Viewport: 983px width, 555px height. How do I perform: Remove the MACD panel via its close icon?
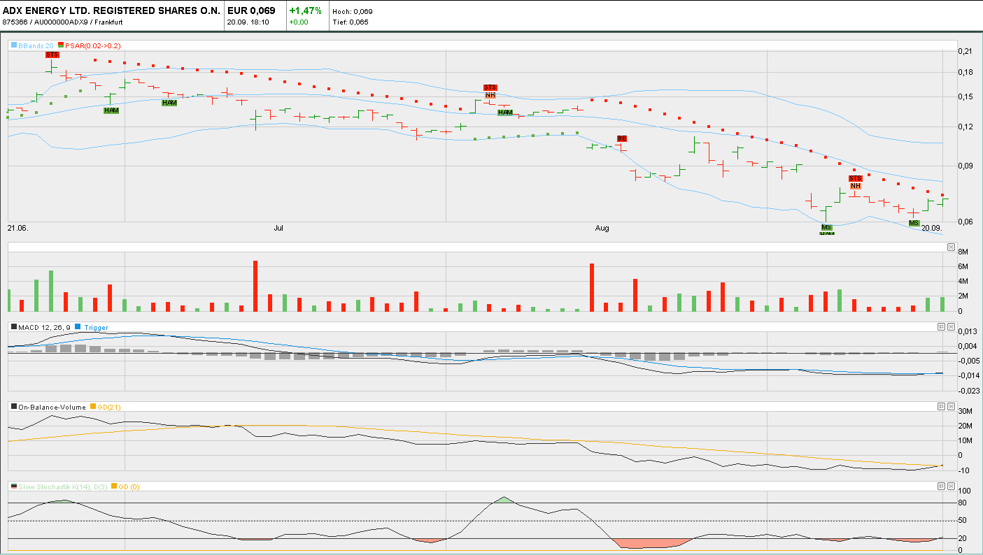click(x=950, y=326)
